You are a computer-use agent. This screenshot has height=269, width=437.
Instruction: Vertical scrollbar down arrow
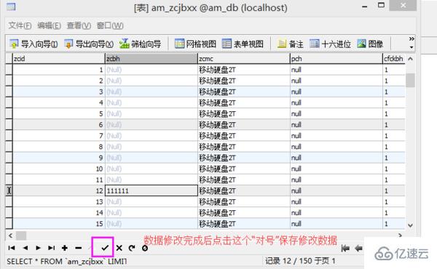410,225
